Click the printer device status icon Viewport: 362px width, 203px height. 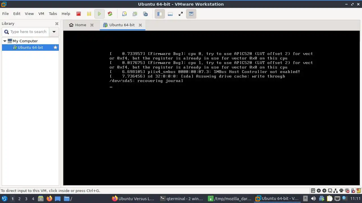341,191
